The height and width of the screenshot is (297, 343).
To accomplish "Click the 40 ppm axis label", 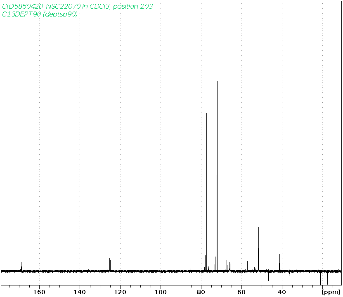I will point(282,292).
